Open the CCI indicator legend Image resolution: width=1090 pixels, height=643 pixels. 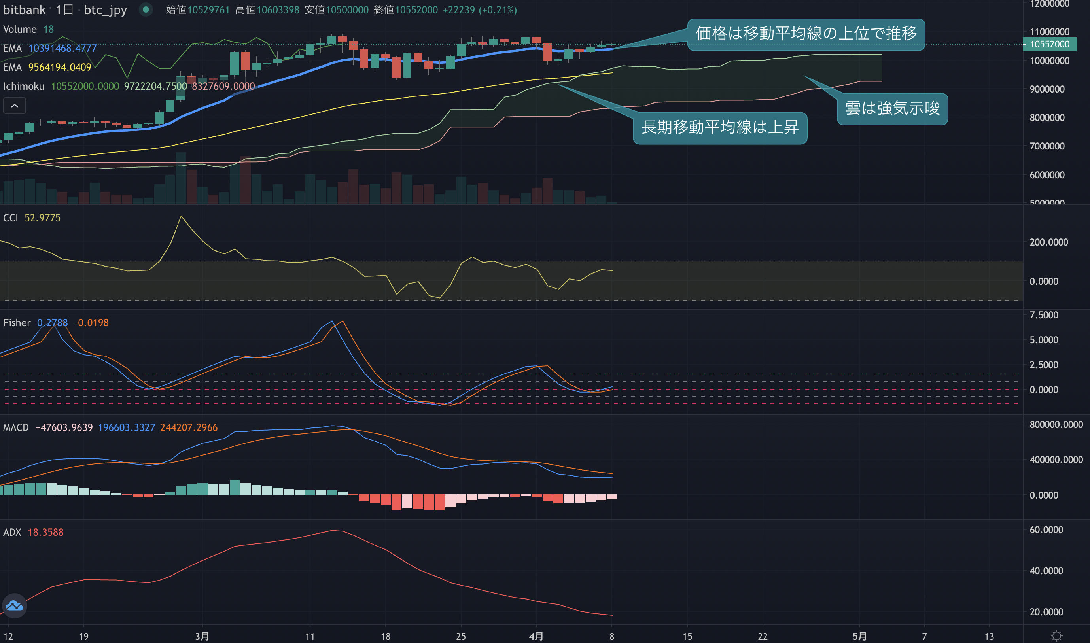pos(32,218)
